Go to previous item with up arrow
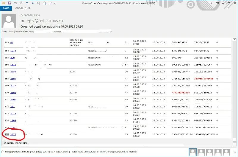 27,3
